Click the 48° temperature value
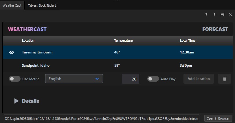Viewport: 235px width, 123px height. (x=117, y=52)
